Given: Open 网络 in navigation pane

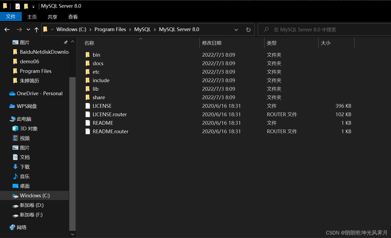Looking at the screenshot, I should coord(18,227).
